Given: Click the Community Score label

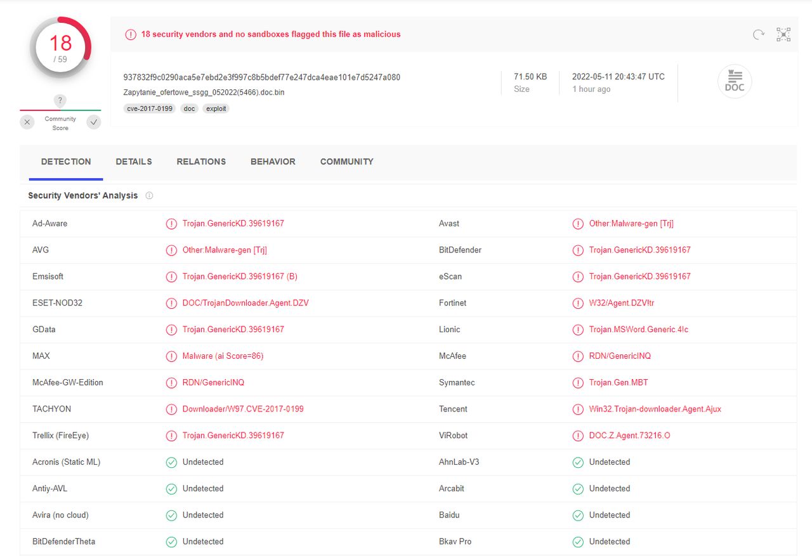Looking at the screenshot, I should click(60, 124).
